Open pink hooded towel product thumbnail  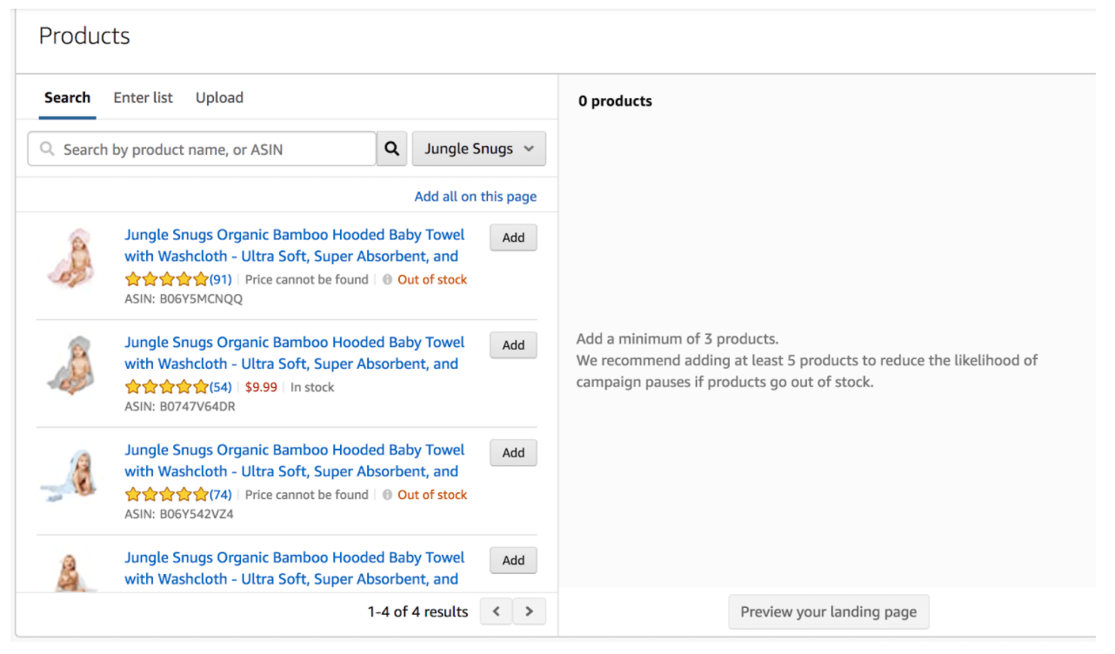71,258
